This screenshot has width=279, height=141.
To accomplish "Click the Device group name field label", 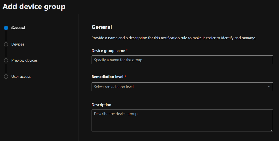I will point(108,51).
